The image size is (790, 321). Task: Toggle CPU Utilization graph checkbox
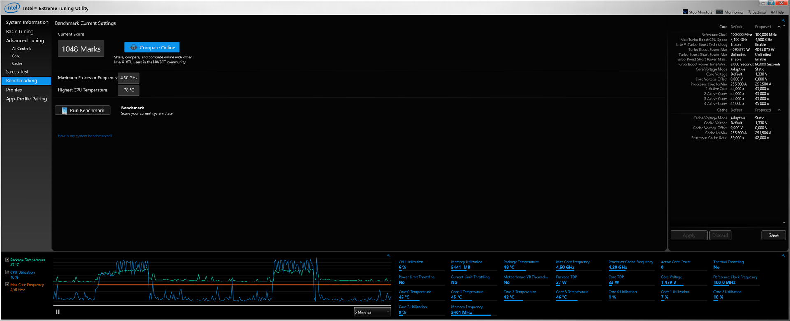click(7, 272)
